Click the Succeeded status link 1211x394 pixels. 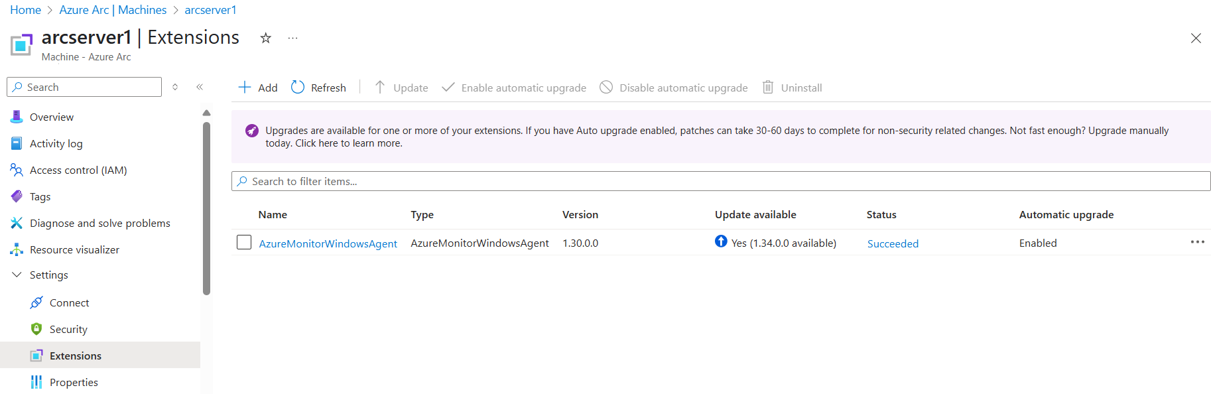(x=893, y=243)
